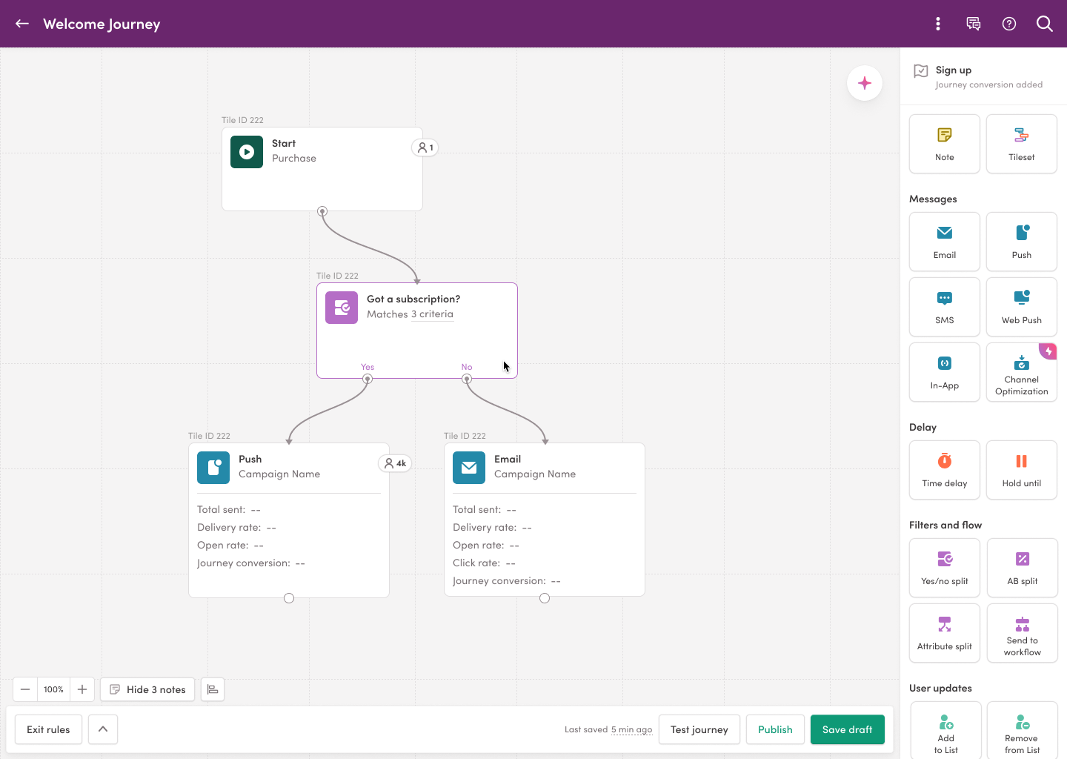
Task: Click the back arrow beside Welcome Journey
Action: click(x=22, y=24)
